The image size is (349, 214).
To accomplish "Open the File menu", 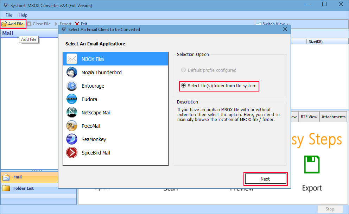I will coord(9,15).
